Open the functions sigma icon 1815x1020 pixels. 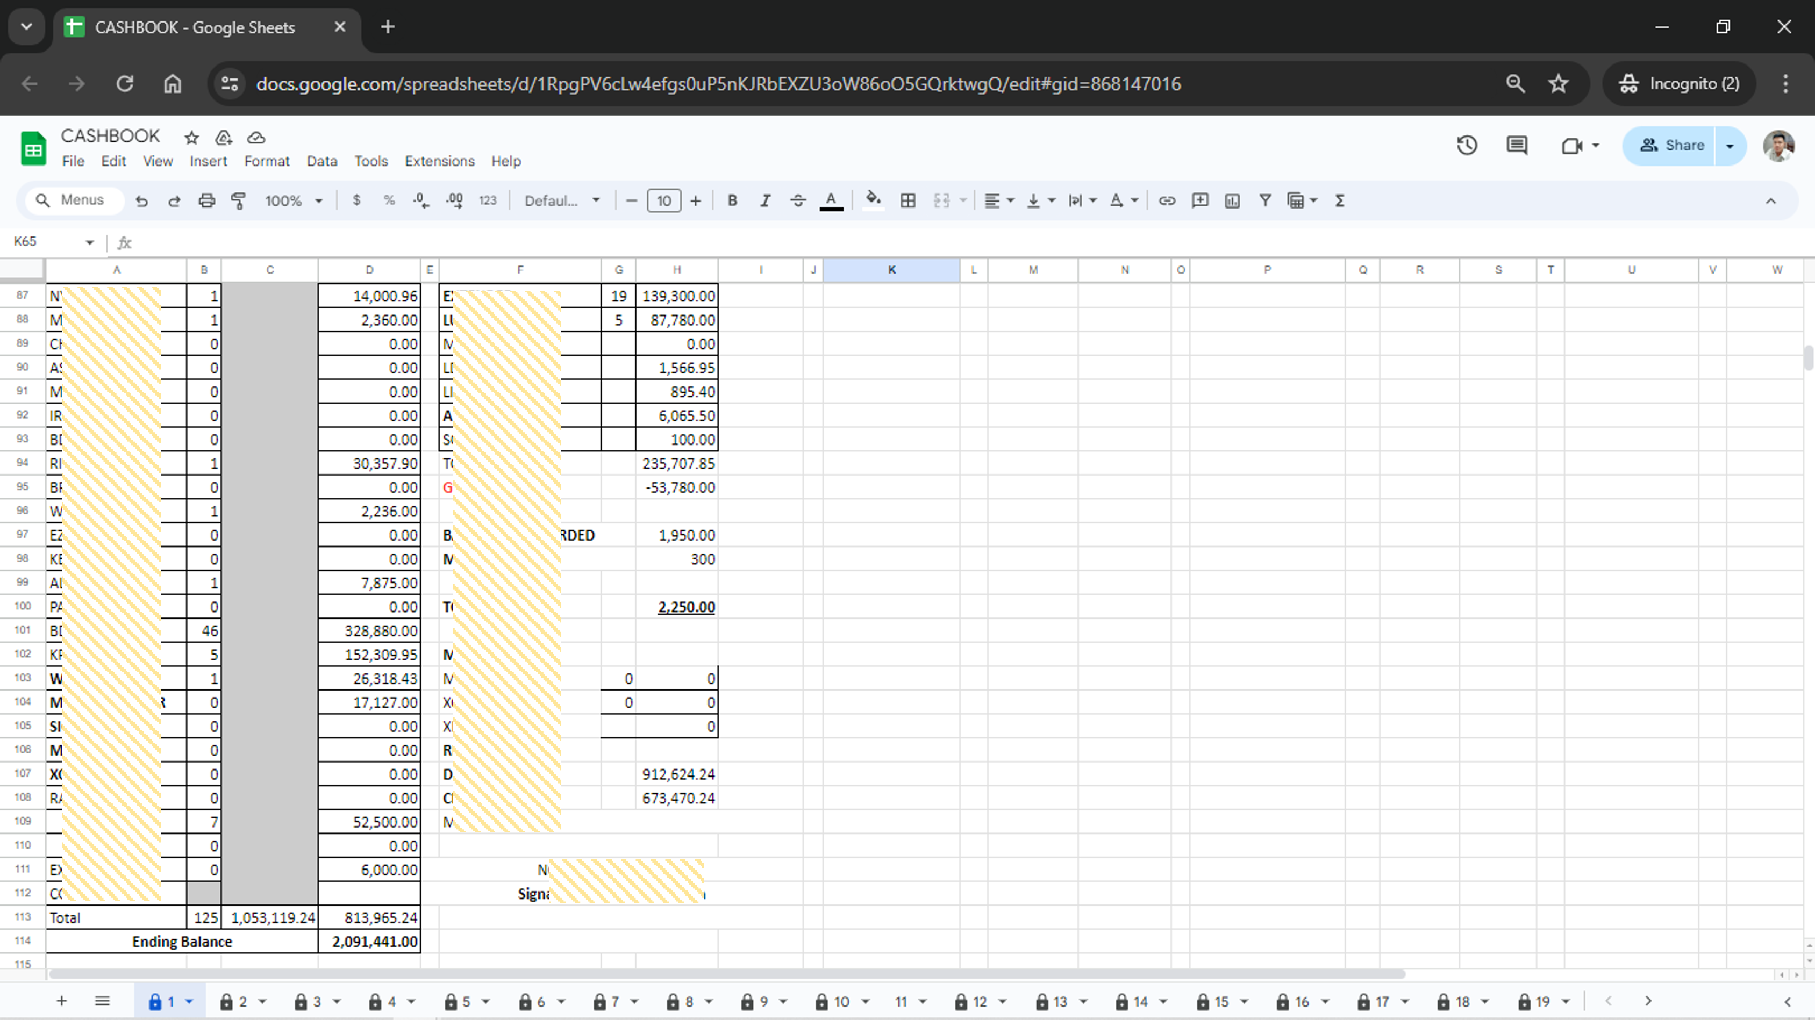1339,201
